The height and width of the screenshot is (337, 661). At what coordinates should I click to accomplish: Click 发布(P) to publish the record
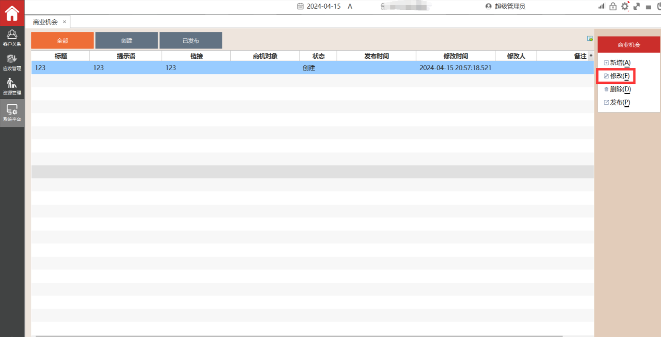(x=617, y=102)
